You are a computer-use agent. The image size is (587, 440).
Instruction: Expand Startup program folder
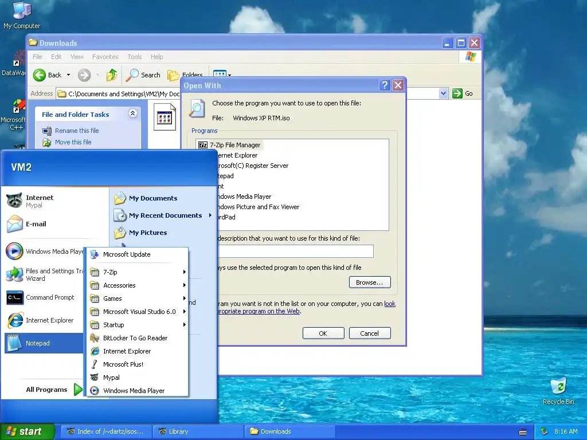138,325
